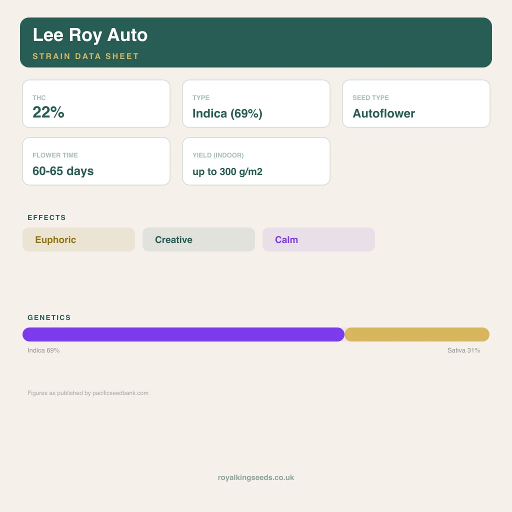Click the 22% THC value
This screenshot has width=512, height=512.
tap(48, 112)
